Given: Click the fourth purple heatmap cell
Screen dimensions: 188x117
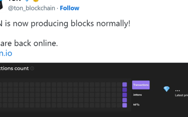Looking at the screenshot, I should 125,100.
